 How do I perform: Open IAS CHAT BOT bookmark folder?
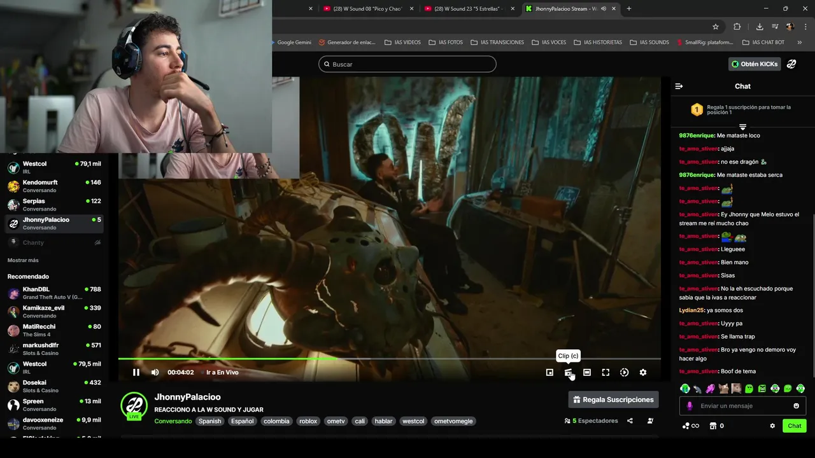point(763,43)
